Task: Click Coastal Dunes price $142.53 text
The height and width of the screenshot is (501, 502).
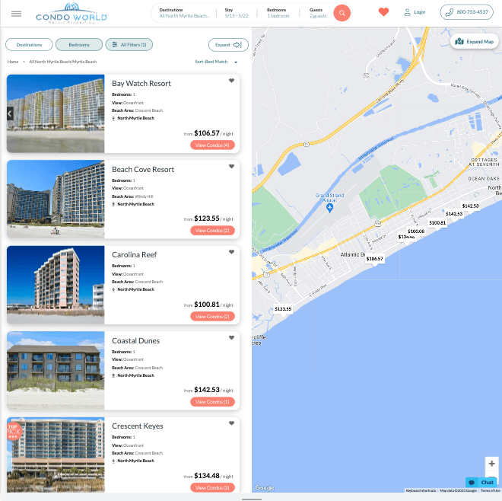Action: [x=206, y=390]
